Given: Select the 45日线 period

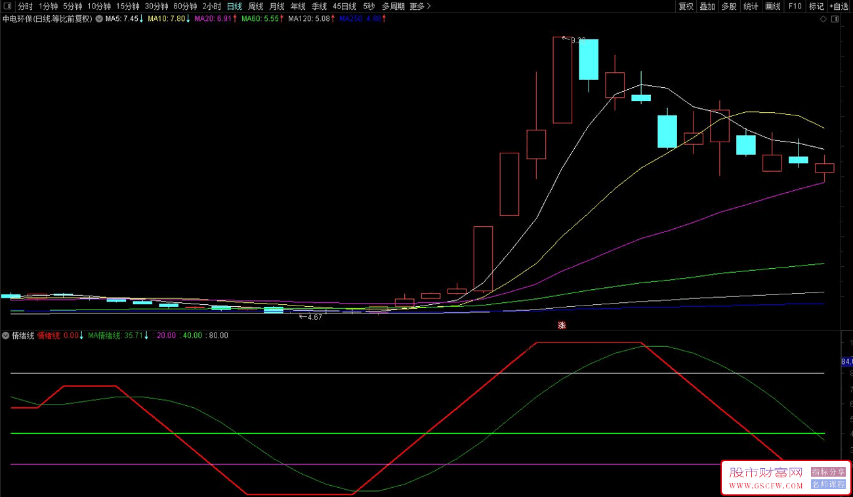Looking at the screenshot, I should (344, 6).
